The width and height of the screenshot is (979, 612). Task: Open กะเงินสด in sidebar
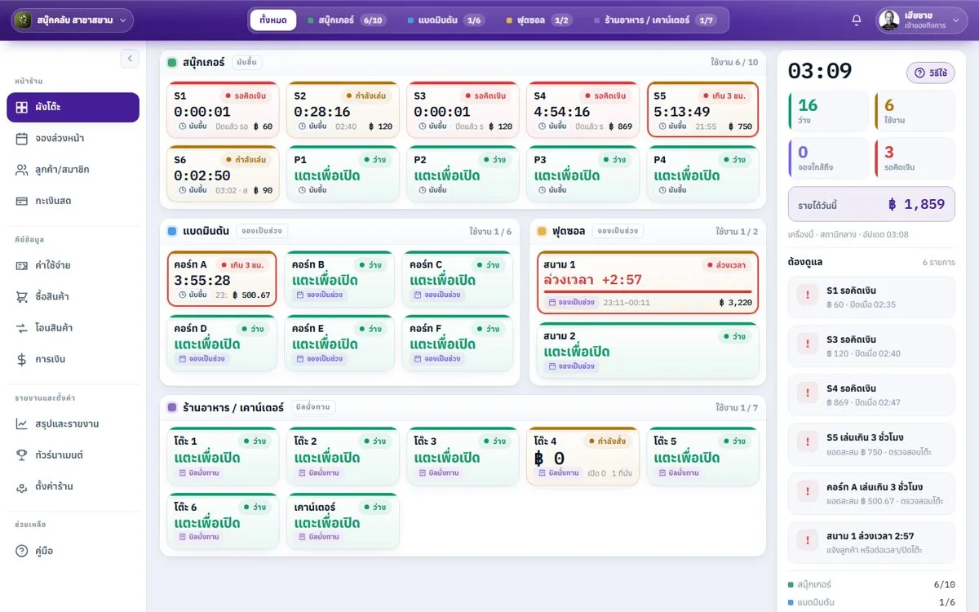(73, 201)
